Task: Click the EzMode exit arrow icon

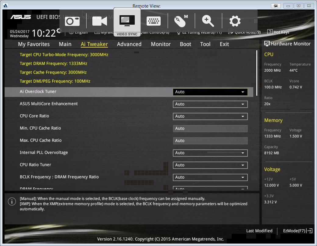Action: point(309,231)
